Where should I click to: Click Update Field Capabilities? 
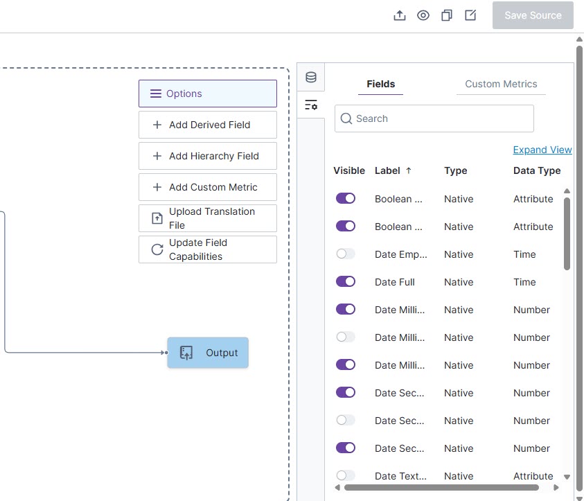(x=208, y=249)
